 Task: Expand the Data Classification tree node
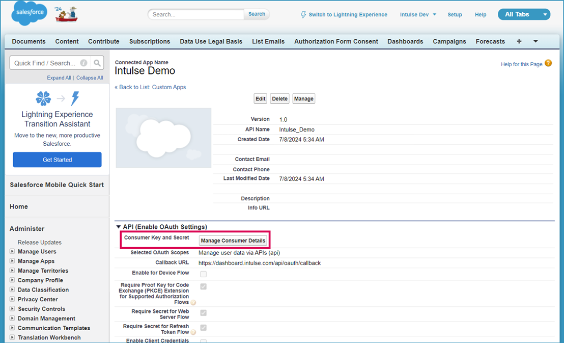pos(12,289)
